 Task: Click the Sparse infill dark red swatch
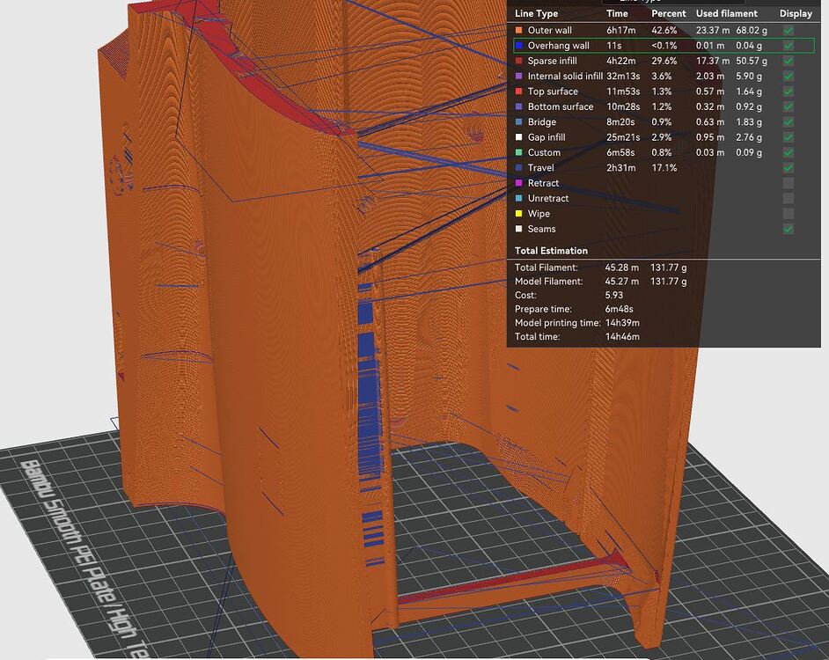(518, 62)
